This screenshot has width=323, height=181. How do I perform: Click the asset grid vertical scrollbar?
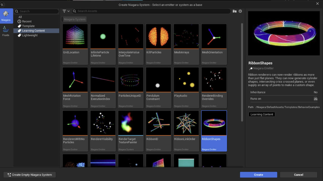[242, 72]
